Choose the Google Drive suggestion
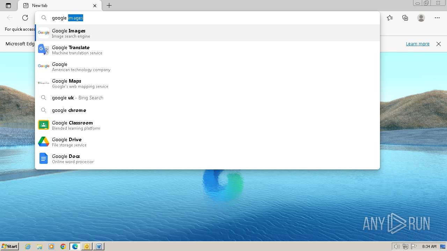The width and height of the screenshot is (447, 251). pyautogui.click(x=207, y=142)
